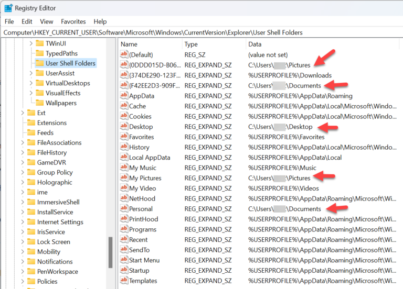Click the Registry Editor app icon in title bar

8,8
